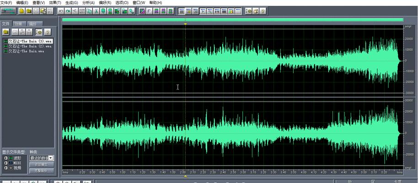Viewport: 418px width, 183px height.
Task: Open the 查看(V) menu
Action: coord(39,3)
